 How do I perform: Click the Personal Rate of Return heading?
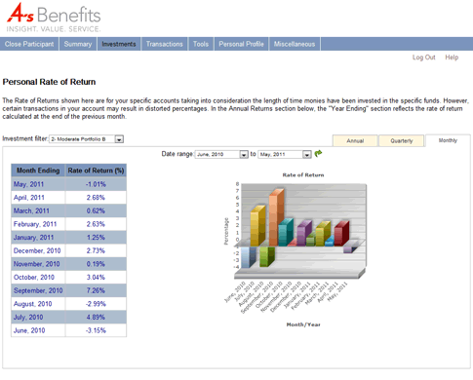click(49, 82)
